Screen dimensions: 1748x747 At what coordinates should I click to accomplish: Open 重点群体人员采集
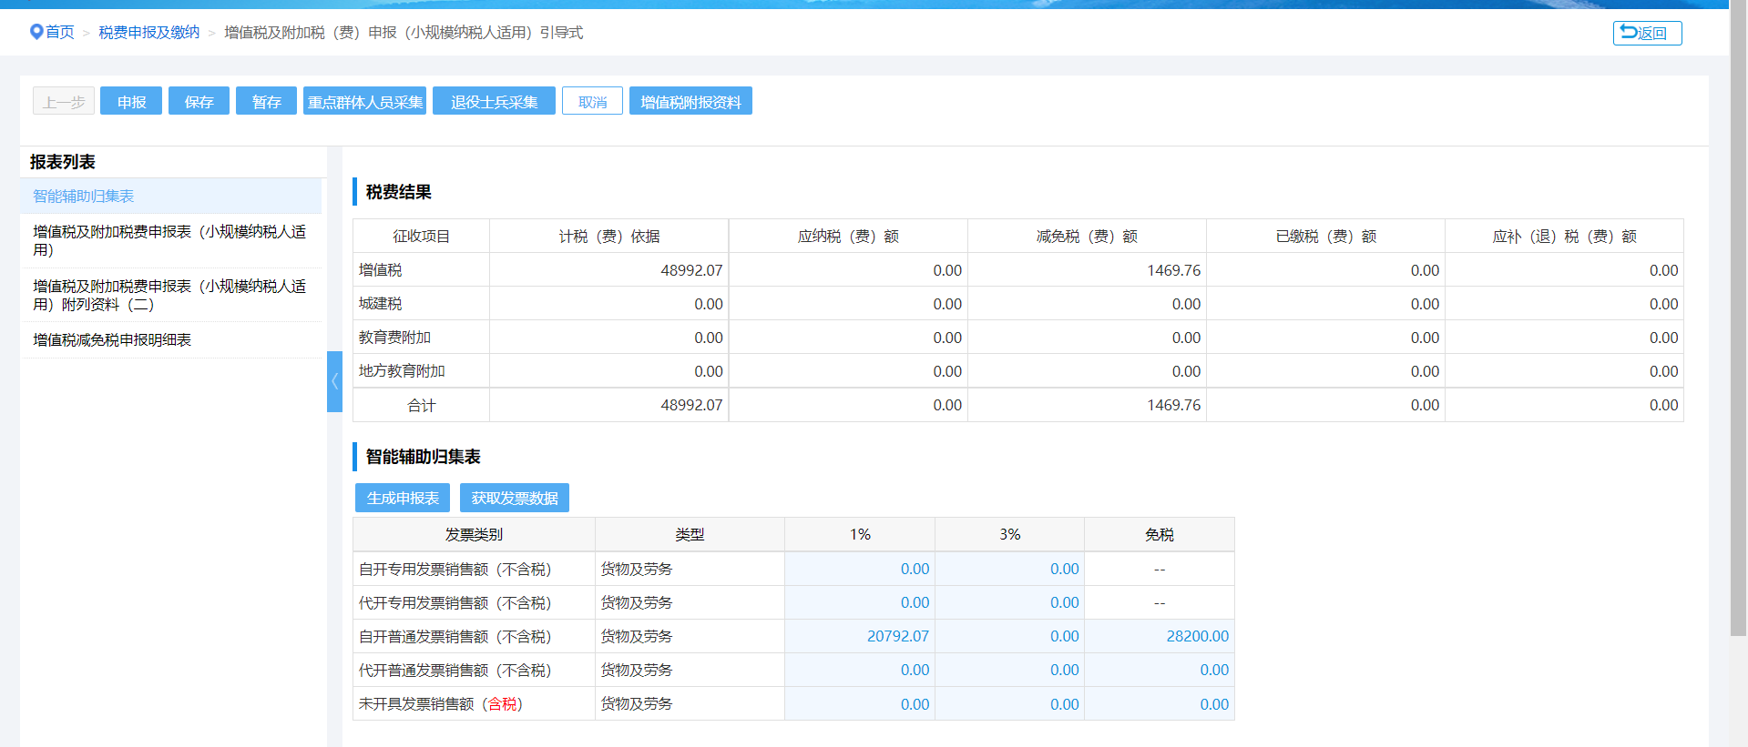point(364,101)
